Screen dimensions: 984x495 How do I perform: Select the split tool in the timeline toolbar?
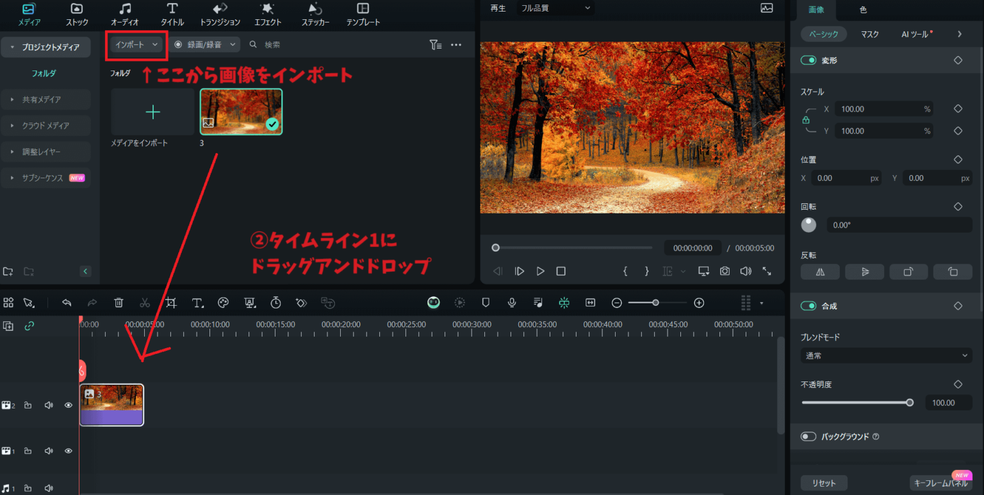pos(145,302)
